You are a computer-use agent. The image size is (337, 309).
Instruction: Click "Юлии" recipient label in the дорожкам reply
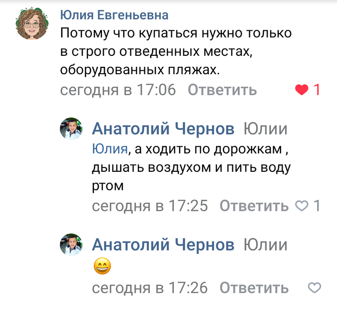point(265,129)
